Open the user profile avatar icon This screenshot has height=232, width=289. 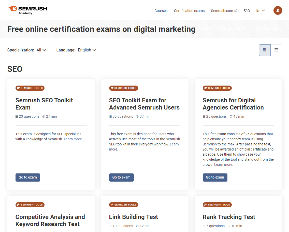click(x=278, y=10)
